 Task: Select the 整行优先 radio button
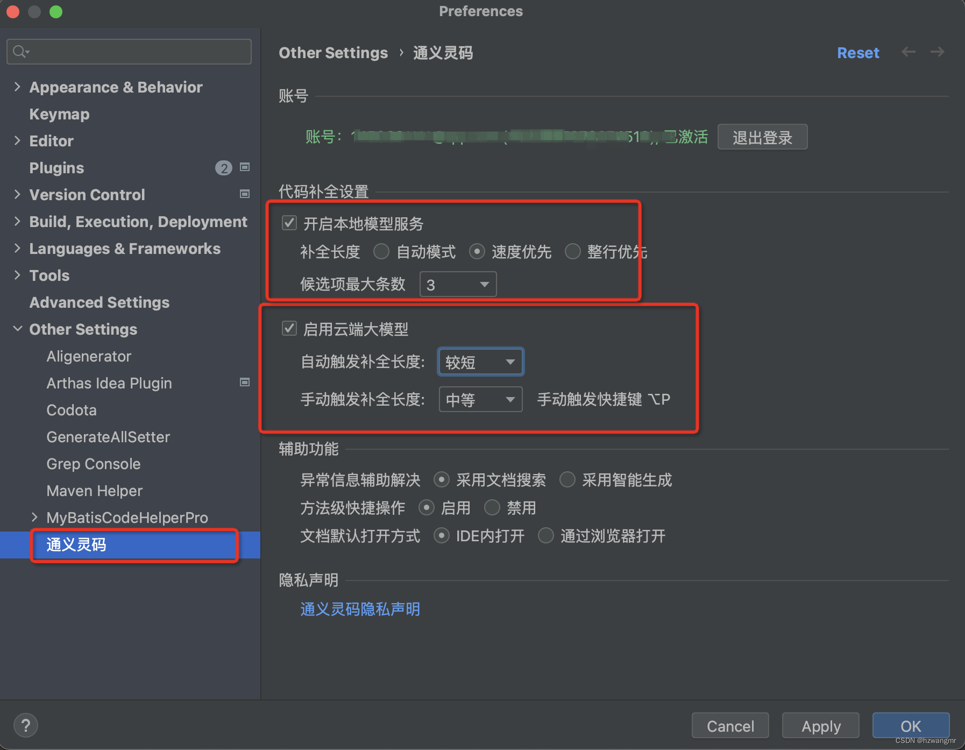click(x=572, y=251)
